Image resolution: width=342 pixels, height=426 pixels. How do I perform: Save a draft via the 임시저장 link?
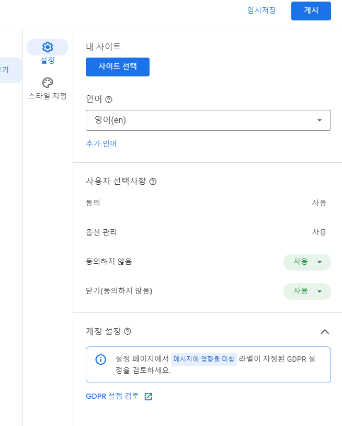pyautogui.click(x=261, y=10)
